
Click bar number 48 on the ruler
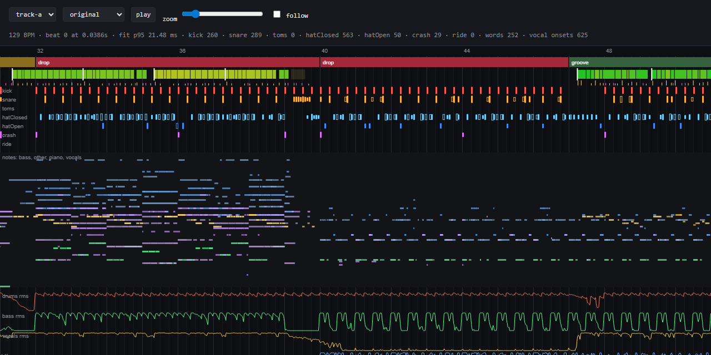click(609, 51)
